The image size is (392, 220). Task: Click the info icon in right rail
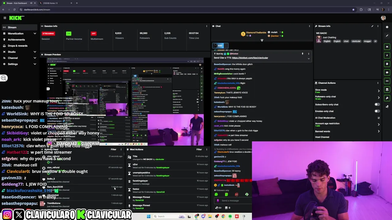coord(387,27)
